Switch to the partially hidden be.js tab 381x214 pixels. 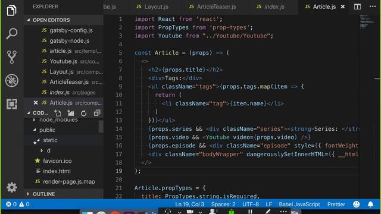(x=110, y=7)
